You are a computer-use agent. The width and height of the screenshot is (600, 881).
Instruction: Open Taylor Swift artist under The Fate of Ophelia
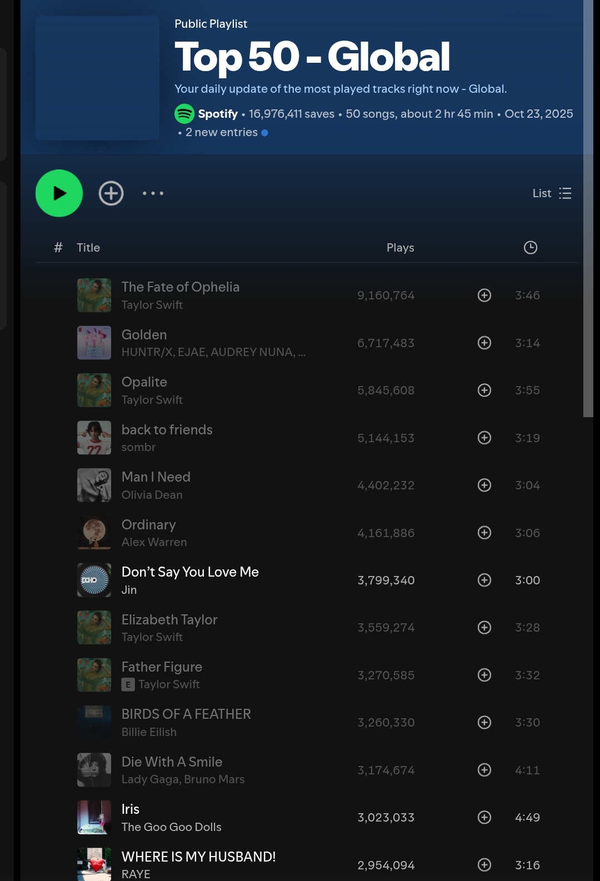[152, 305]
